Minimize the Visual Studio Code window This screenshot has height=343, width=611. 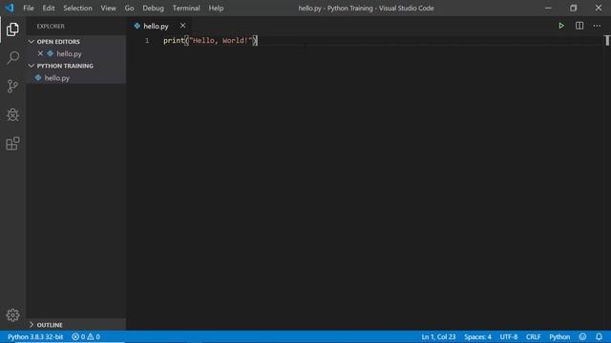click(548, 8)
